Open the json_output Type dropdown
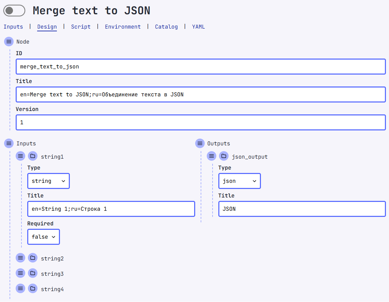Image resolution: width=389 pixels, height=302 pixels. coord(239,181)
